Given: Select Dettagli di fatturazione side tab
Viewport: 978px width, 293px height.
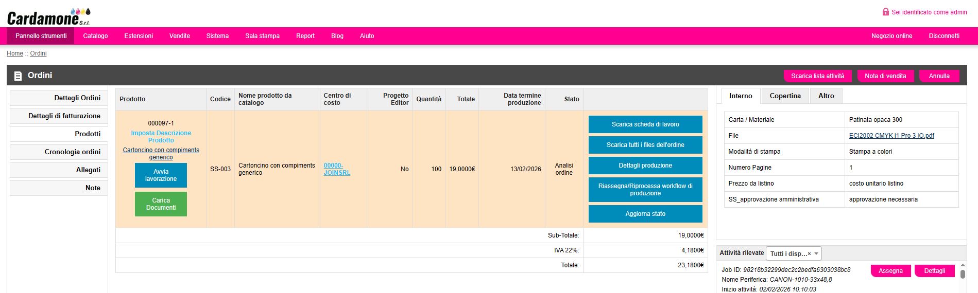Looking at the screenshot, I should (x=59, y=116).
